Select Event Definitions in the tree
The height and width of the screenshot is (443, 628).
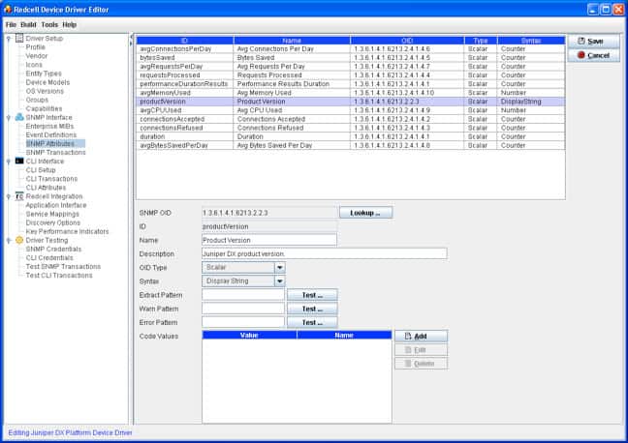coord(51,135)
